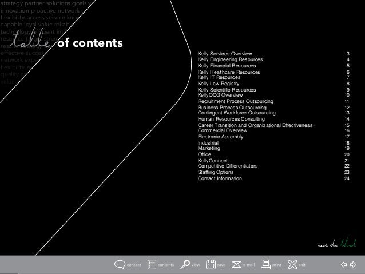Open the contents list icon
Screen dimensions: 365x274
click(152, 265)
